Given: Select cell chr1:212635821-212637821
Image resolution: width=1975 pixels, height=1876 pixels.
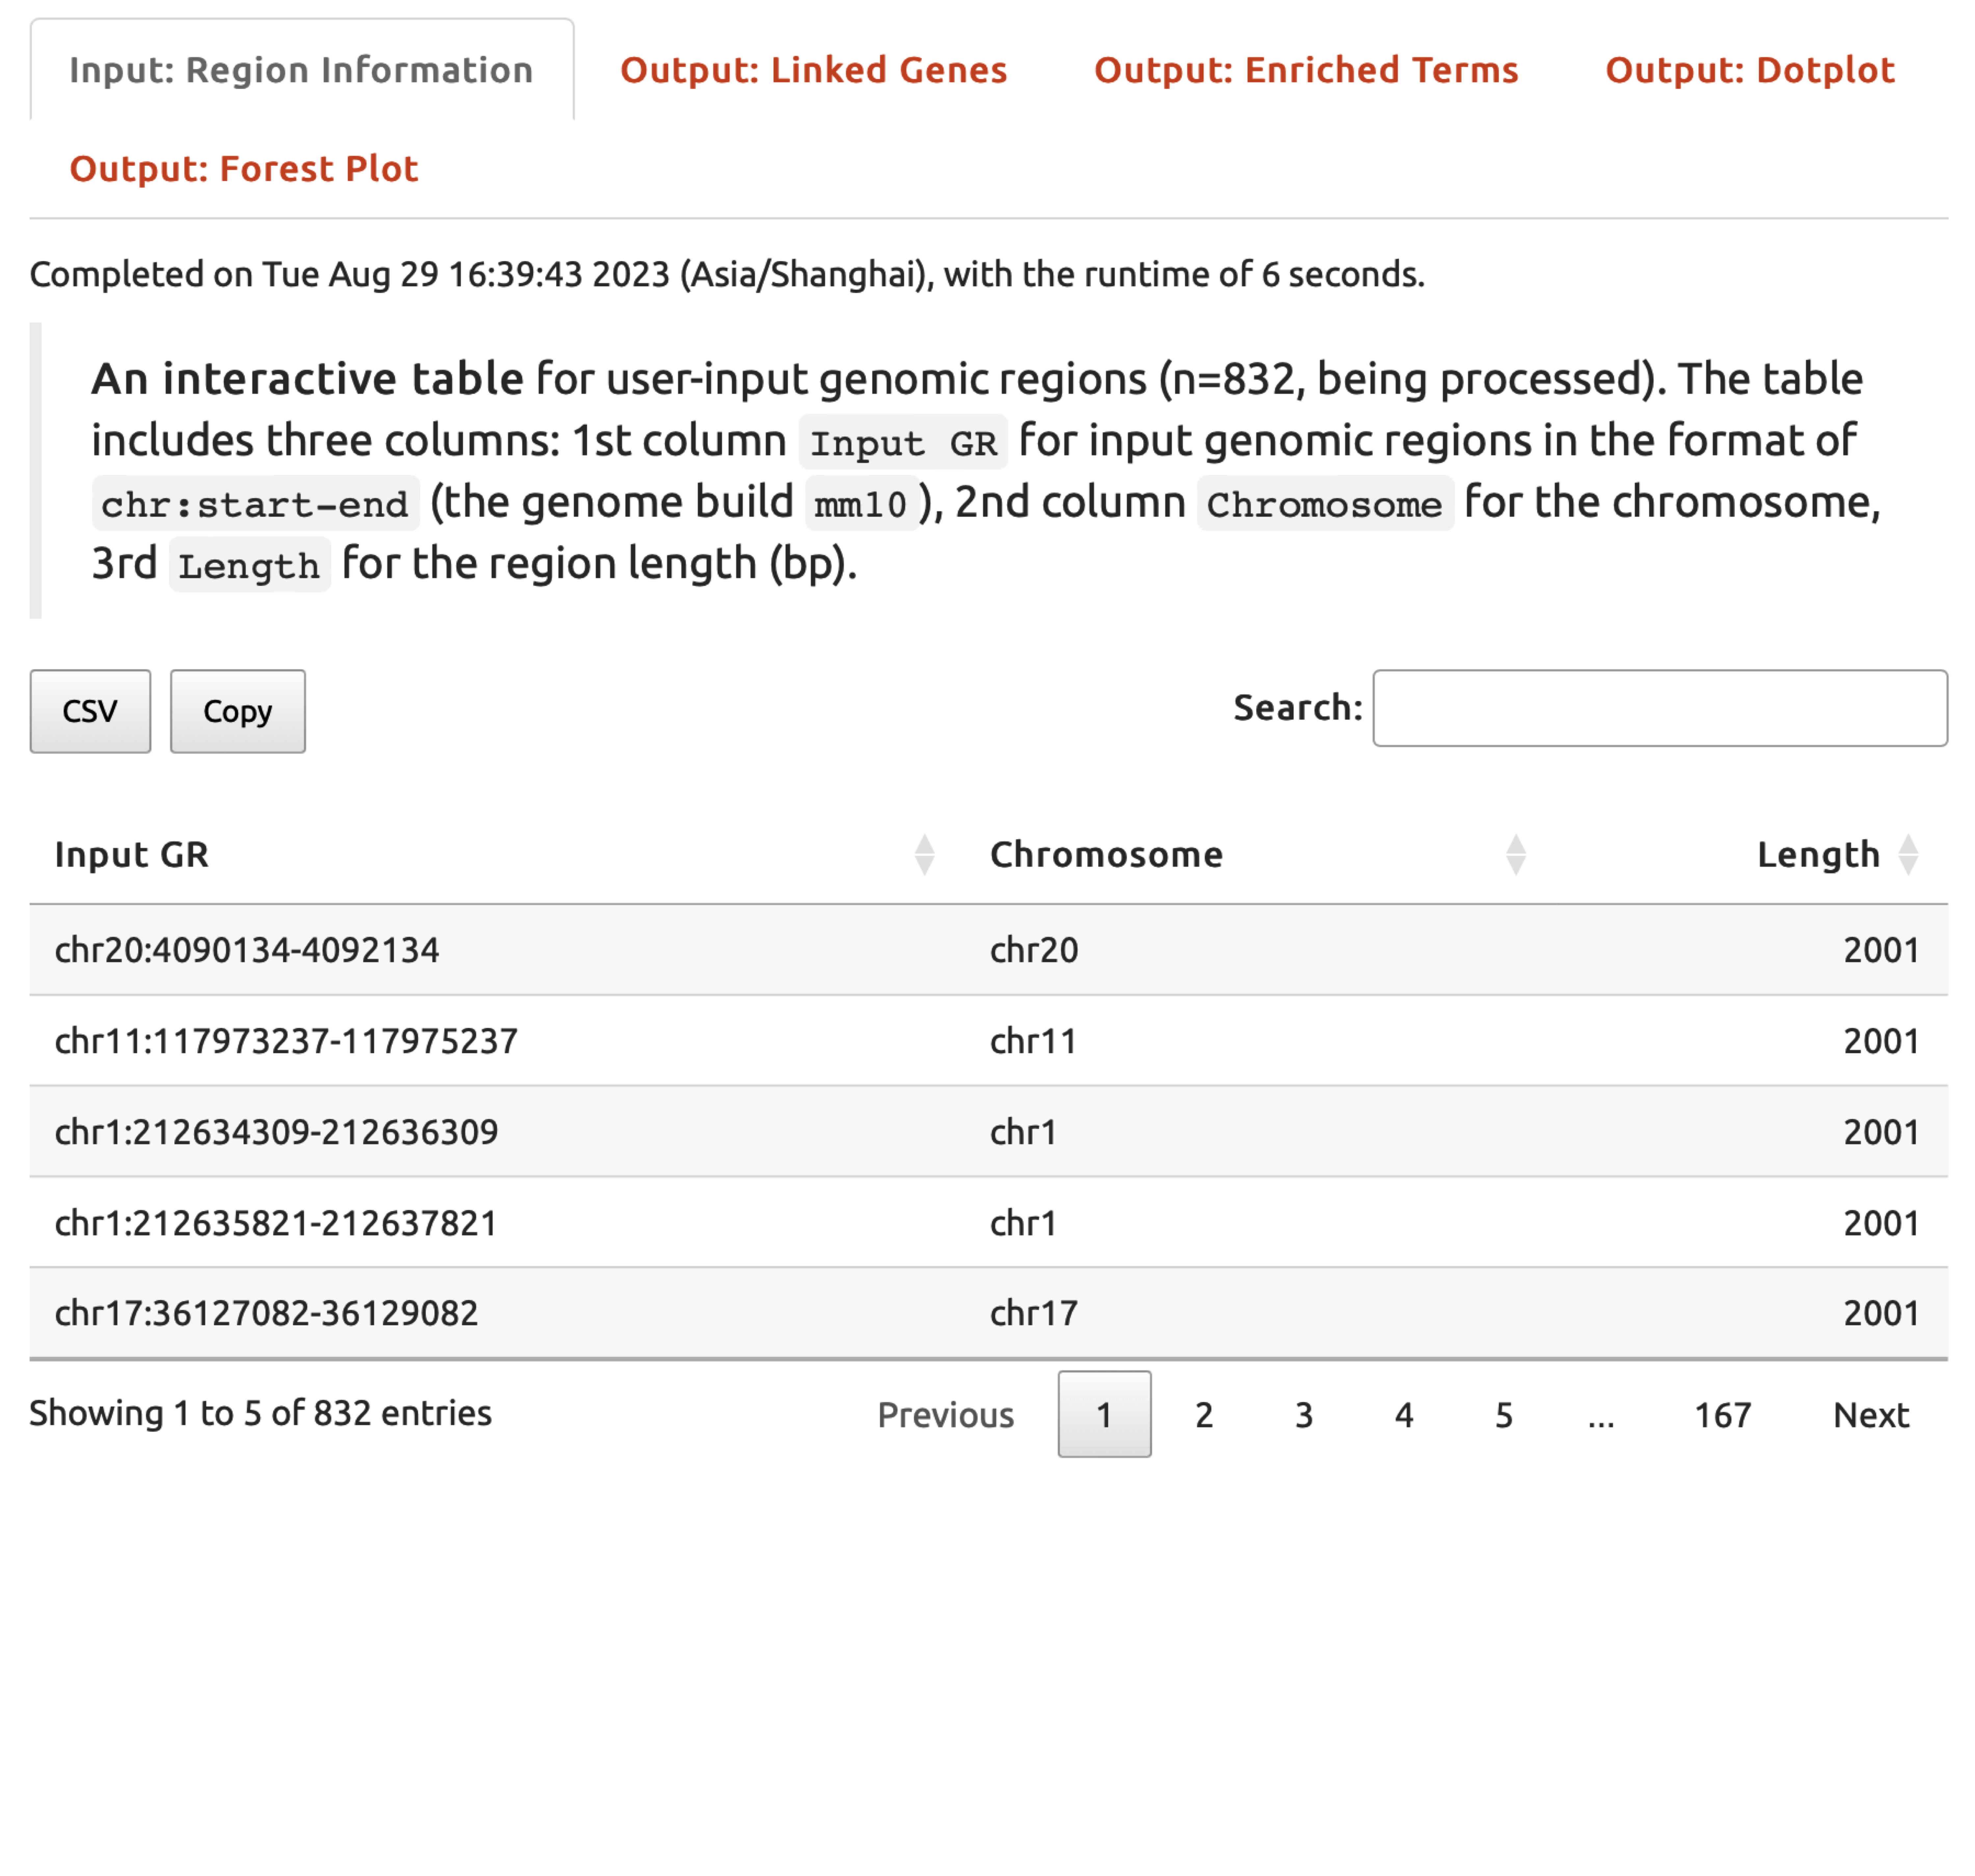Looking at the screenshot, I should tap(276, 1223).
